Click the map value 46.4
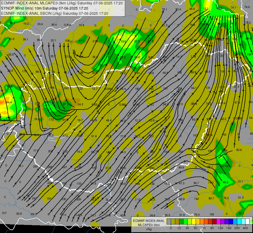This screenshot has height=233, width=253. [192, 9]
